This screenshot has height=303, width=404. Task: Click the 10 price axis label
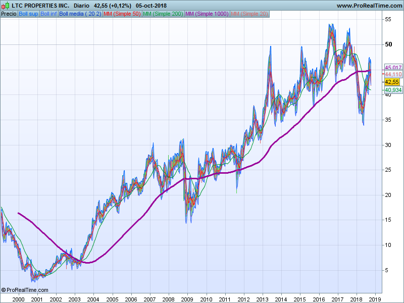[x=388, y=245]
